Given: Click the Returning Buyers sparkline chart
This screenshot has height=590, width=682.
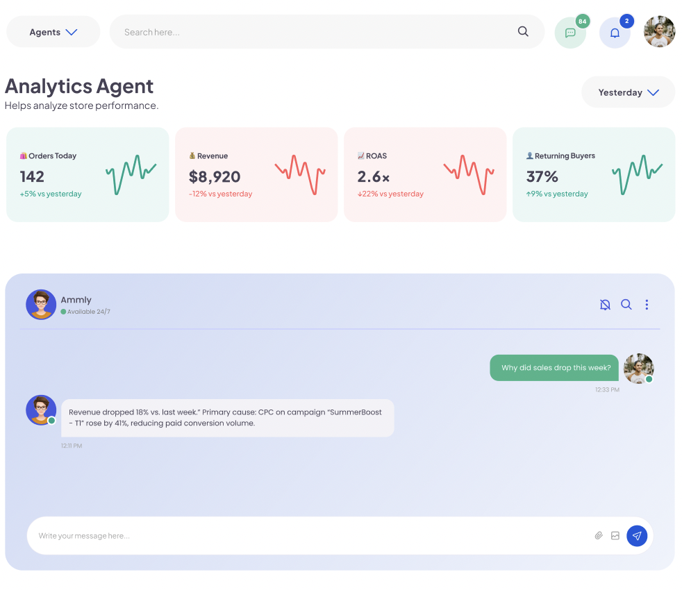Looking at the screenshot, I should tap(637, 174).
